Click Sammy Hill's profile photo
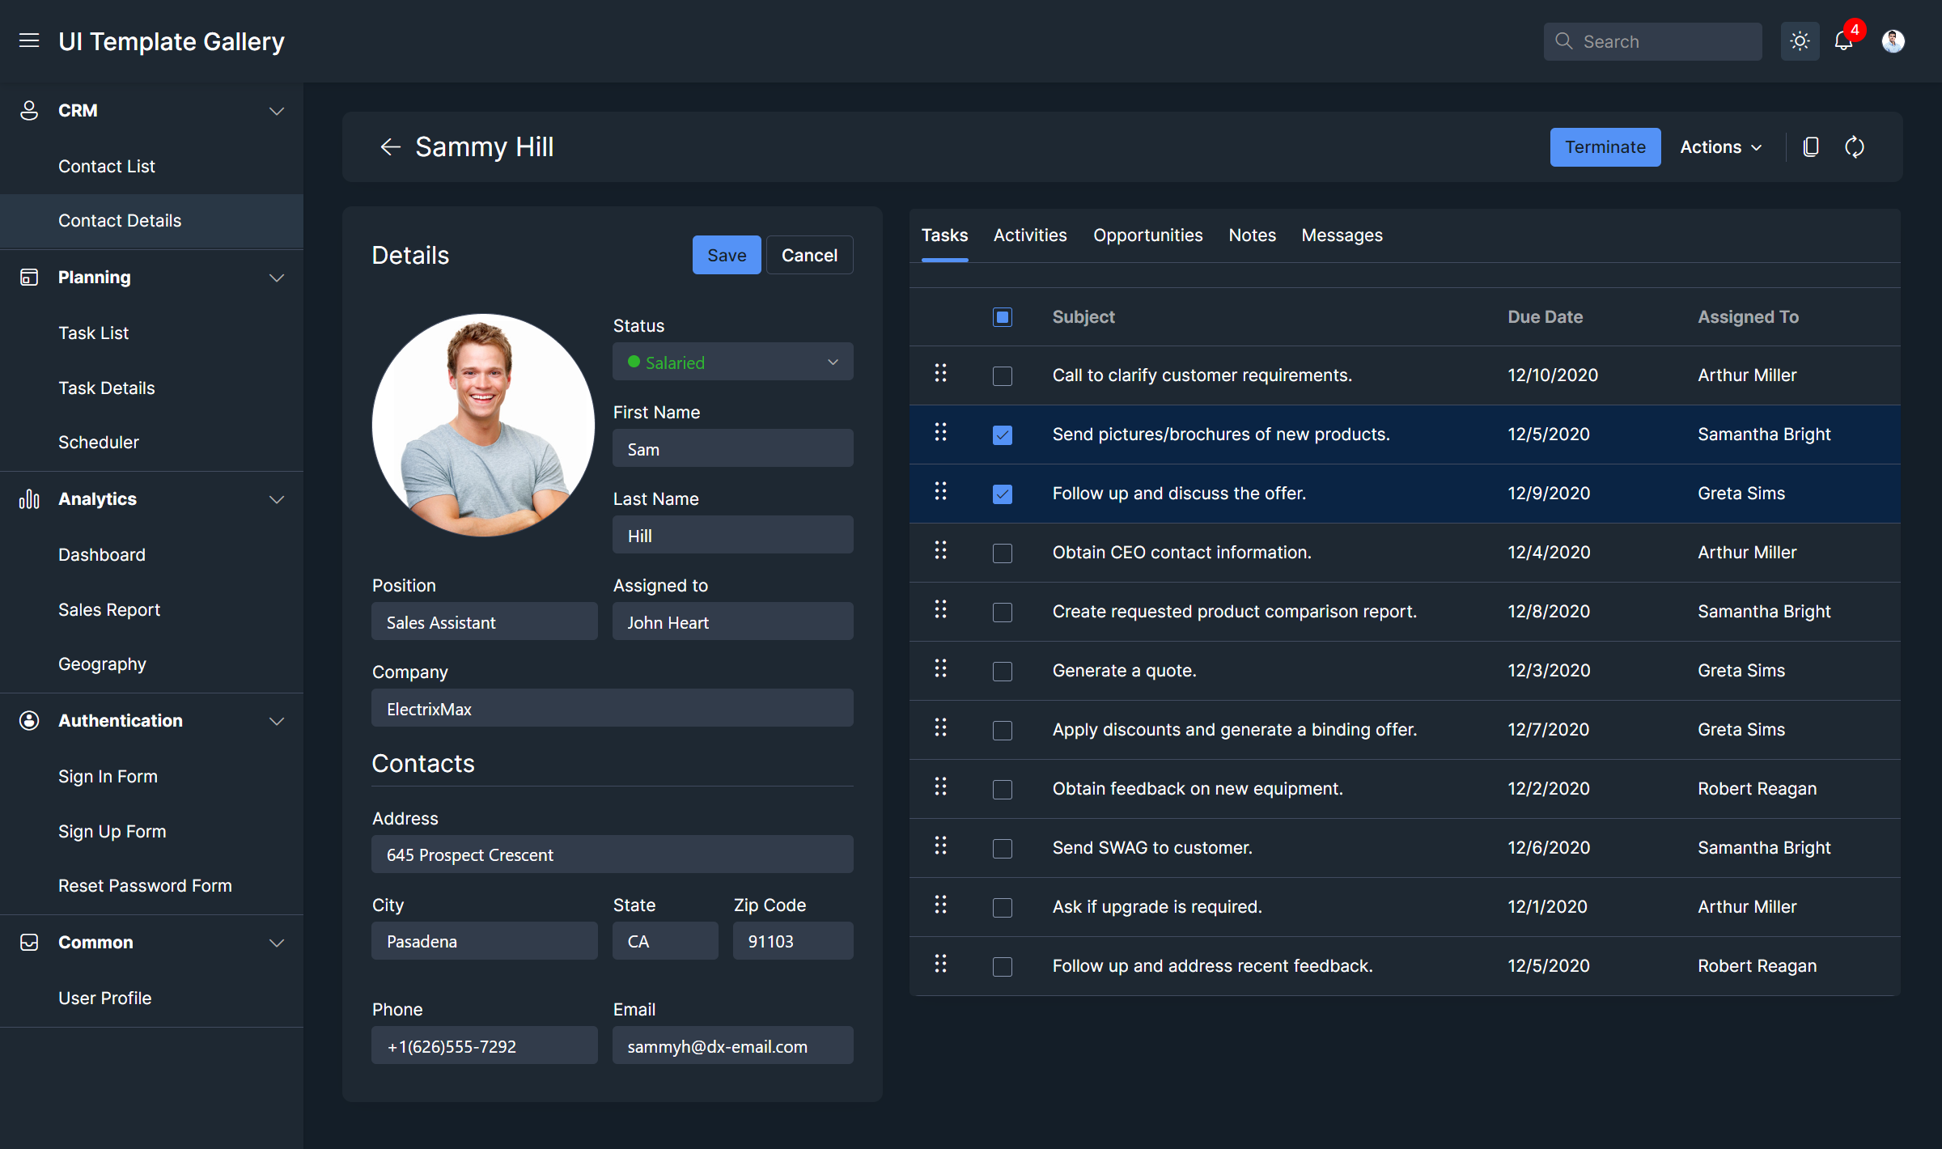1942x1149 pixels. point(482,425)
